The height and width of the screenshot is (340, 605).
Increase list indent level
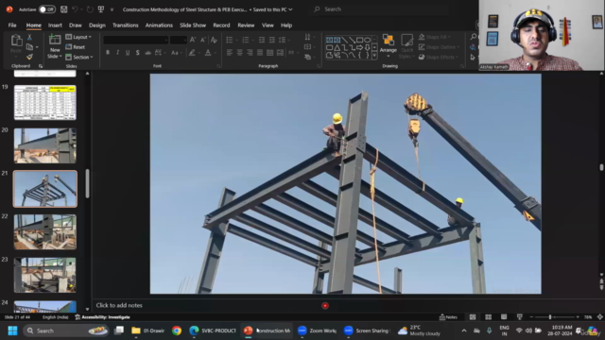pyautogui.click(x=272, y=40)
